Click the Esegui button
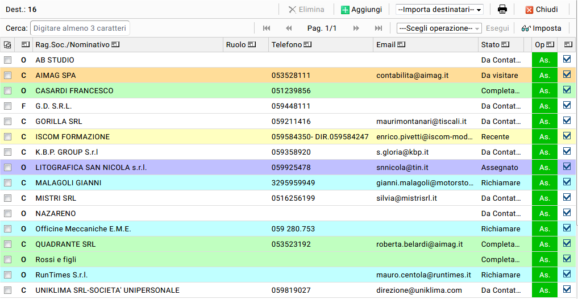This screenshot has width=578, height=299. [497, 28]
